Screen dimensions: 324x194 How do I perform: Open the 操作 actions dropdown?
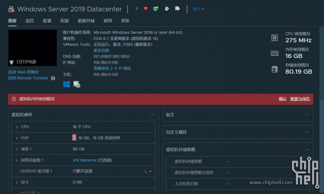point(198,9)
